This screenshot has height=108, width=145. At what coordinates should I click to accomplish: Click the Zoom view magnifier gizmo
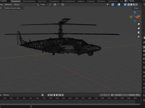[x=139, y=24]
